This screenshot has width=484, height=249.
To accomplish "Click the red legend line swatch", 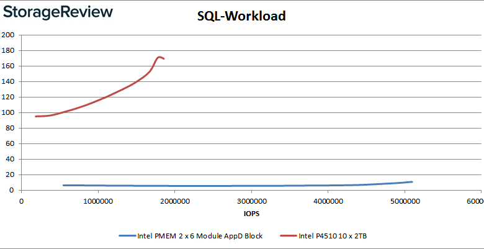I will [x=289, y=236].
